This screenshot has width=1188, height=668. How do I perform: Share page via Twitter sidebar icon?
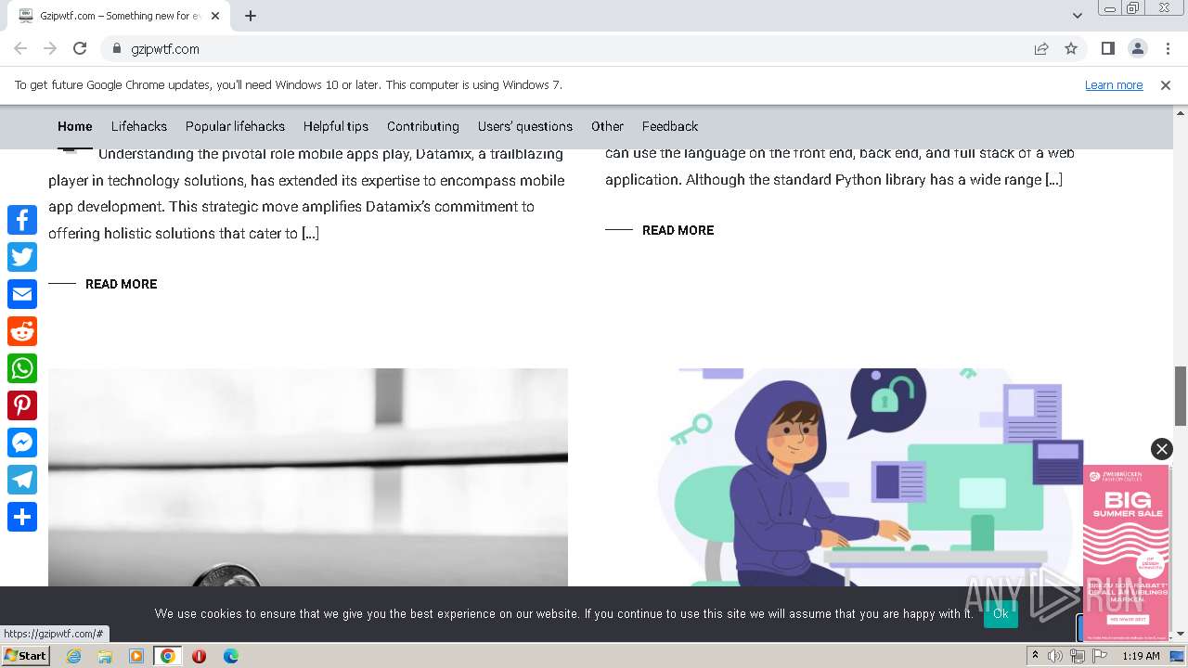pyautogui.click(x=22, y=257)
